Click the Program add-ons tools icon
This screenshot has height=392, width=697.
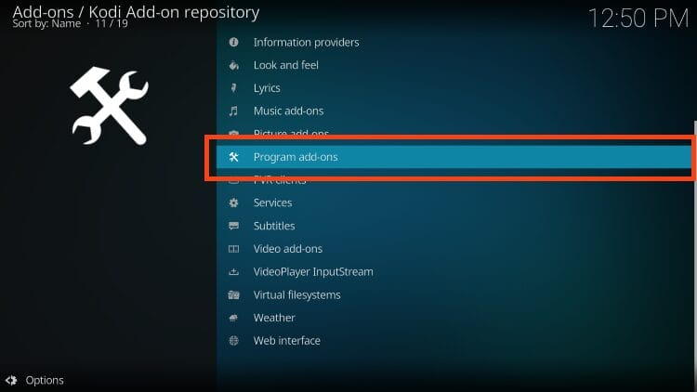[x=233, y=157]
